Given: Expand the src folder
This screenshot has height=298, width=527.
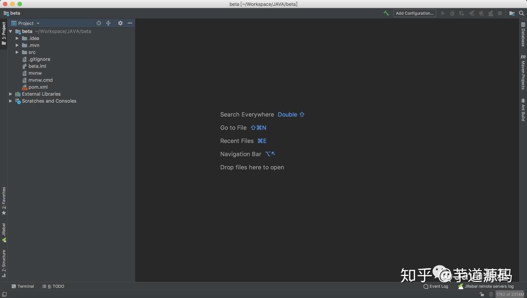Looking at the screenshot, I should (18, 52).
